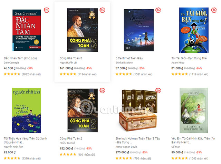Click the 2h badge on Công Phá Toán 3
Viewport: 221px width, 164px height.
(x=102, y=10)
